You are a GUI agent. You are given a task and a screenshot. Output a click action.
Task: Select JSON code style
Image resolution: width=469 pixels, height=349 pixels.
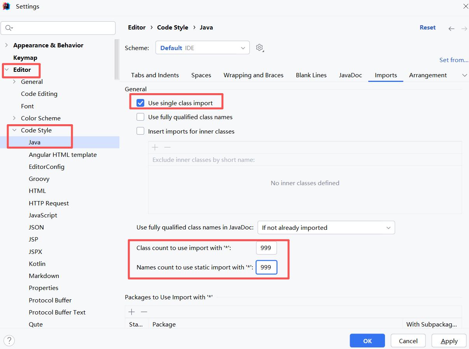pyautogui.click(x=36, y=227)
